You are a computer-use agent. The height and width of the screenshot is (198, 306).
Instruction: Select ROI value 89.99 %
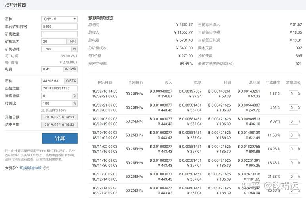[x=186, y=63]
